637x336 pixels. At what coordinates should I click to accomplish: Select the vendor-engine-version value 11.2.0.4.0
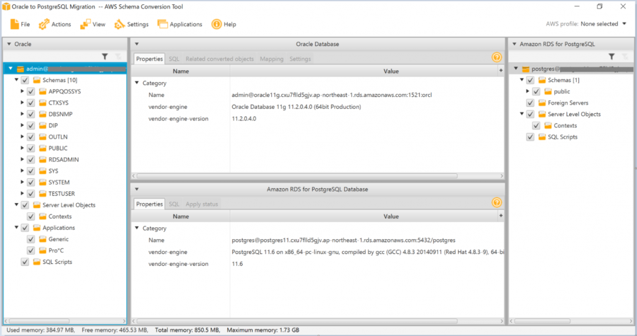[244, 119]
